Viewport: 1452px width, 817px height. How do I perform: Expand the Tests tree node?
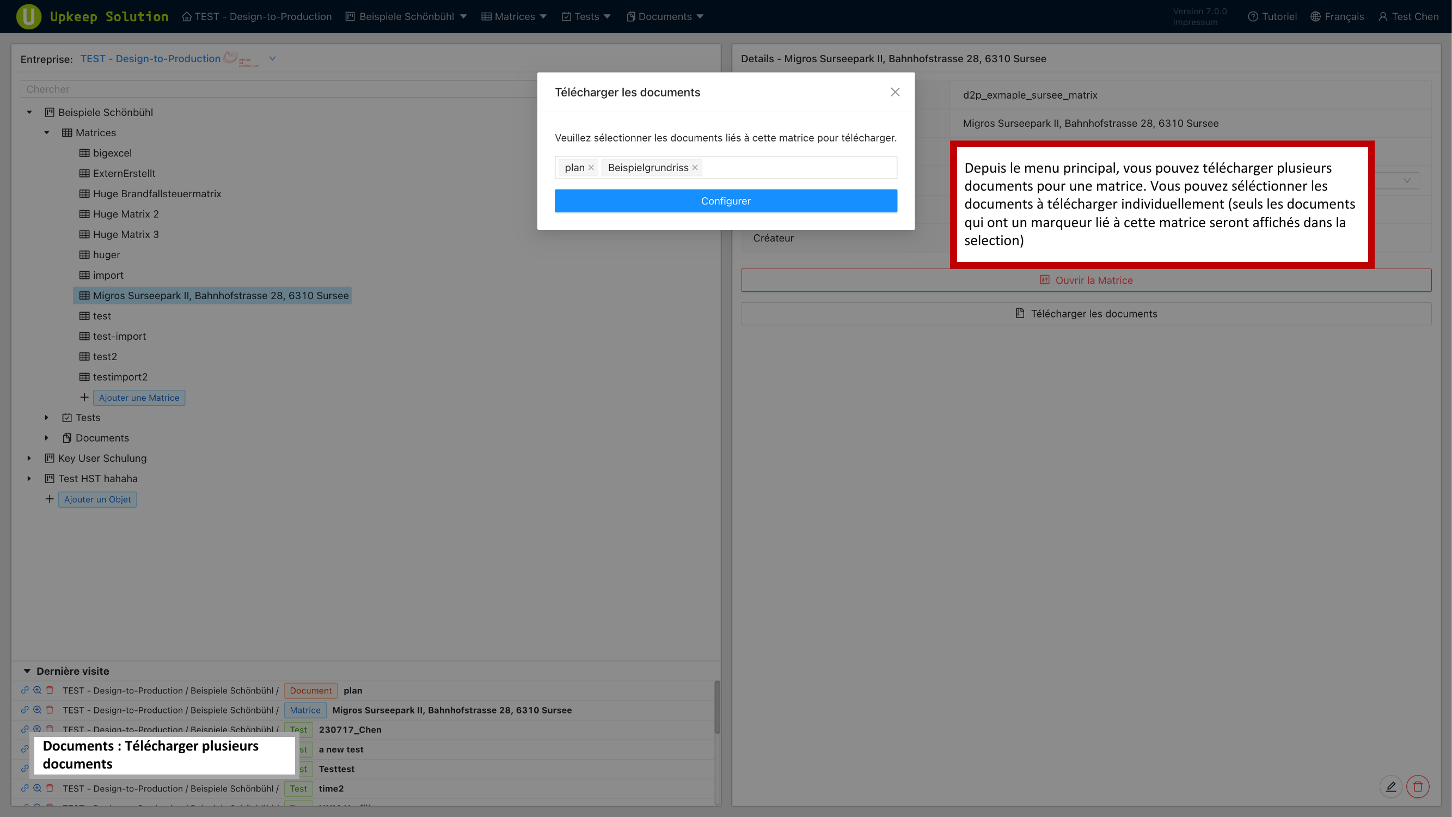point(47,418)
